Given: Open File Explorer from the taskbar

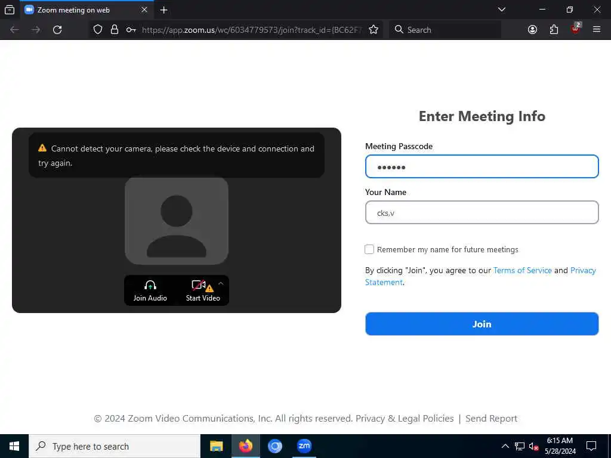Looking at the screenshot, I should [216, 446].
